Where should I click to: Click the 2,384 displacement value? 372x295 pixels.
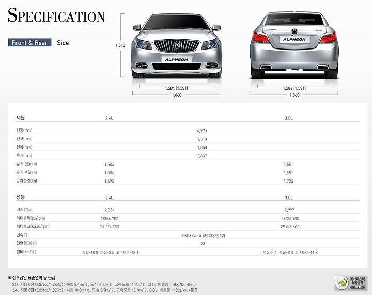[110, 210]
